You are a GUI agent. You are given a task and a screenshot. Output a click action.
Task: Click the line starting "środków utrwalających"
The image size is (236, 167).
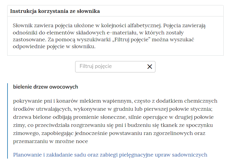pos(112,109)
